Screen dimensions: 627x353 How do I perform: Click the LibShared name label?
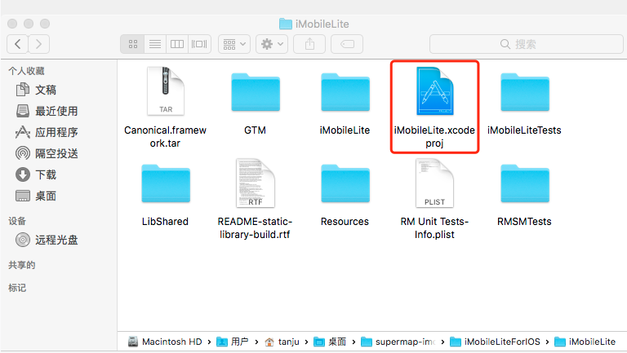click(165, 222)
